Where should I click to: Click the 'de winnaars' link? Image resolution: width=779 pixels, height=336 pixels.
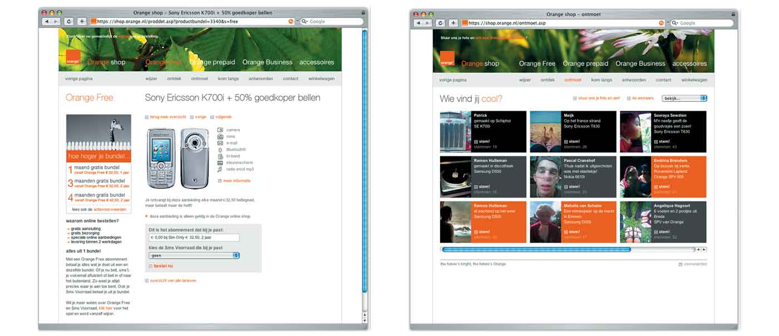642,98
